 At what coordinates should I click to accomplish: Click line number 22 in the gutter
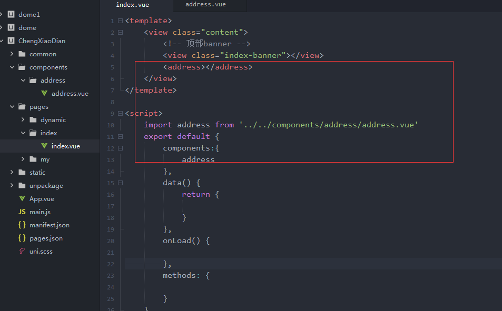(111, 264)
